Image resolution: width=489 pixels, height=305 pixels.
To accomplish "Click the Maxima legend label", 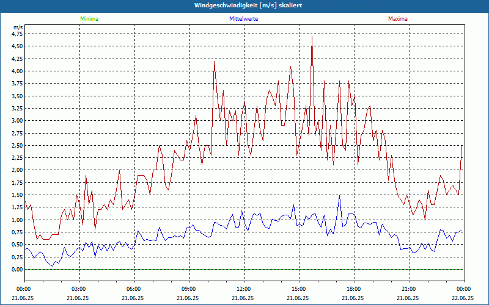I will (x=398, y=19).
